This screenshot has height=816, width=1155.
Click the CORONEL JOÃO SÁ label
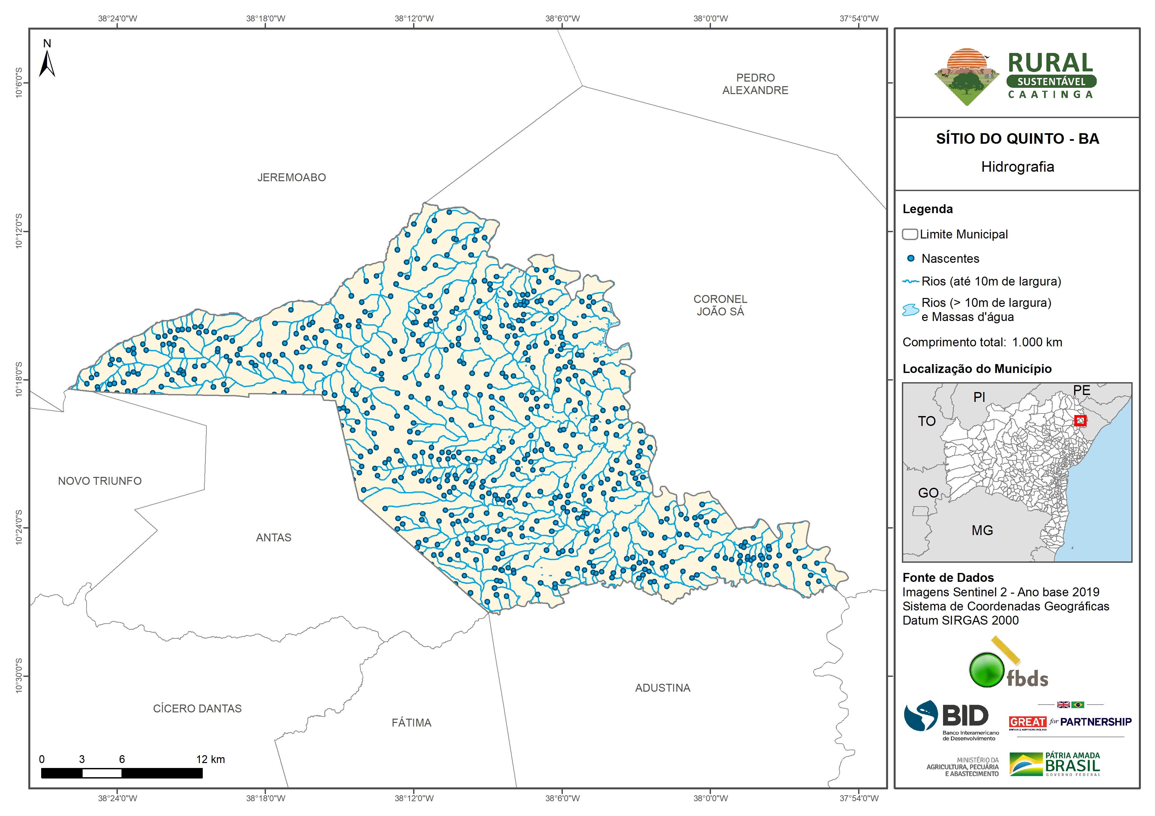(720, 305)
